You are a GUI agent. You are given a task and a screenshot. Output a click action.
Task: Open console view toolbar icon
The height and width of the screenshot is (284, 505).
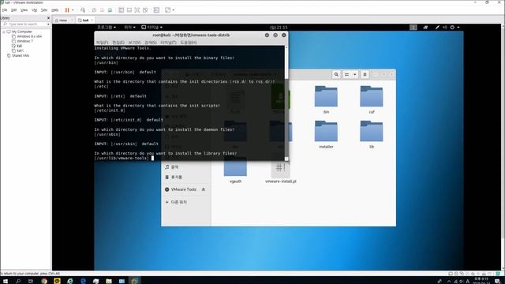click(156, 10)
